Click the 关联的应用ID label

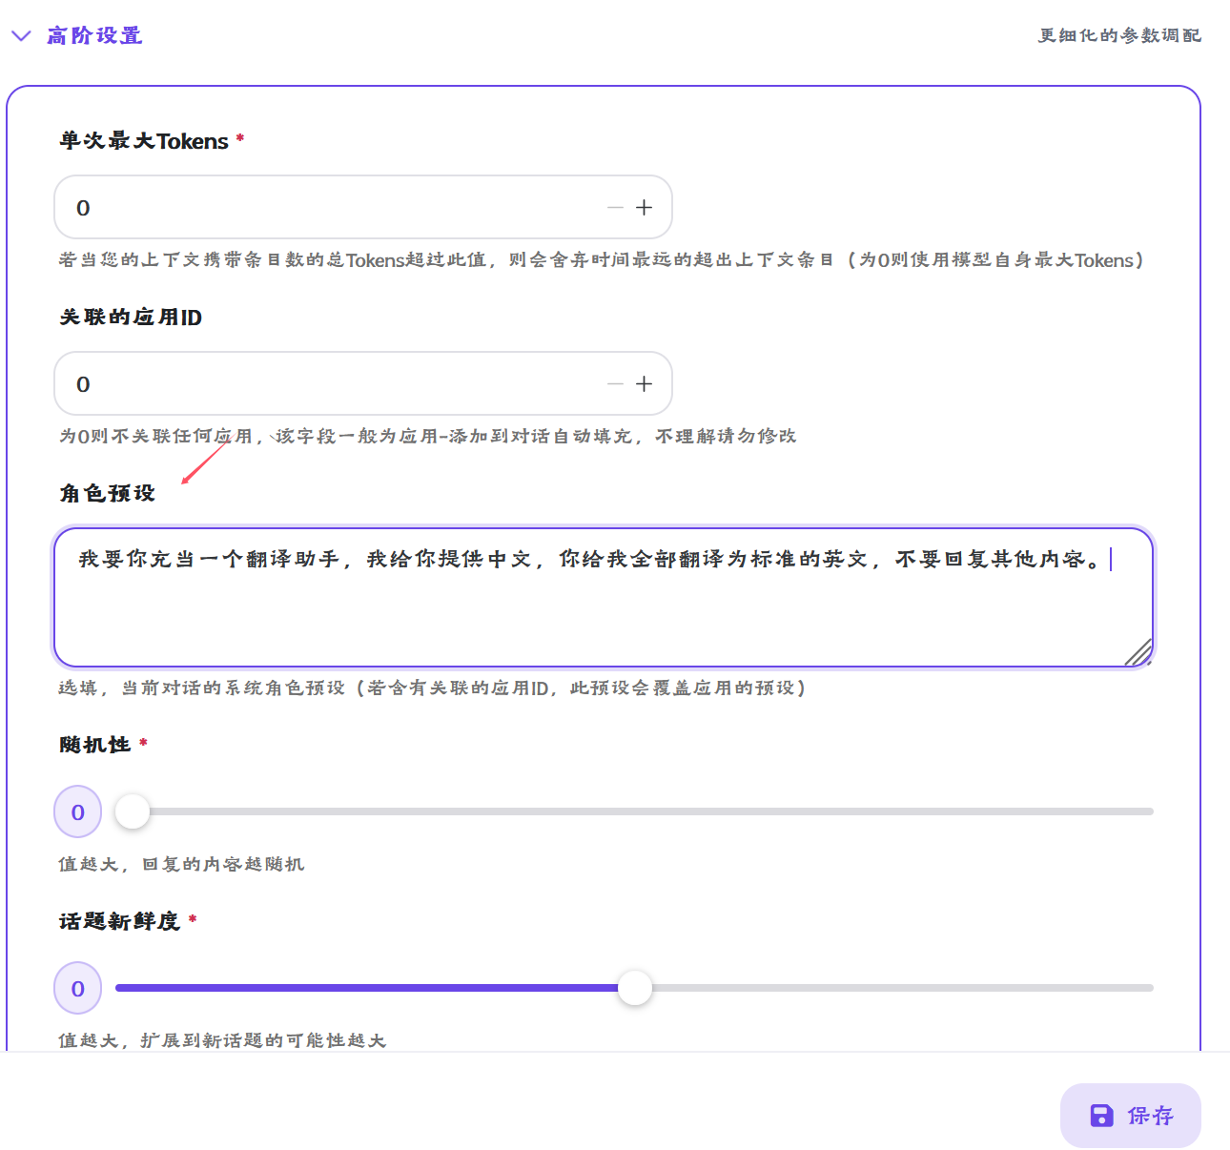coord(131,317)
